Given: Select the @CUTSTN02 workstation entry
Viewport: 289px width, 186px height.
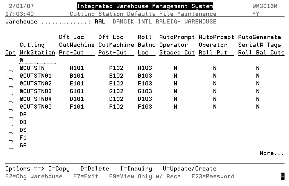Looking at the screenshot, I should click(36, 84).
